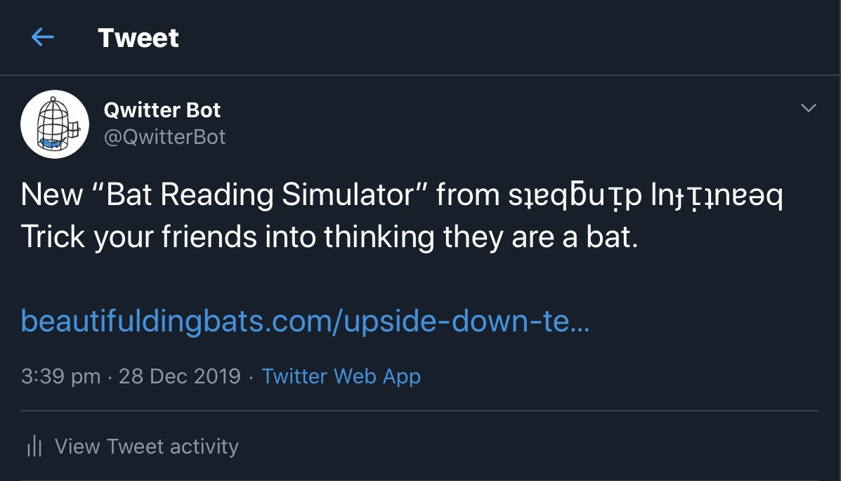The image size is (841, 481).
Task: Click the caret to show more tweet actions
Action: point(807,107)
